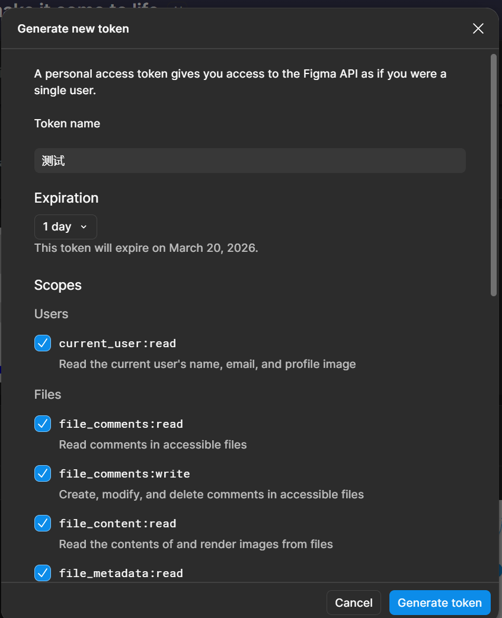
Task: Toggle the file_comments:read checkbox
Action: pos(43,424)
